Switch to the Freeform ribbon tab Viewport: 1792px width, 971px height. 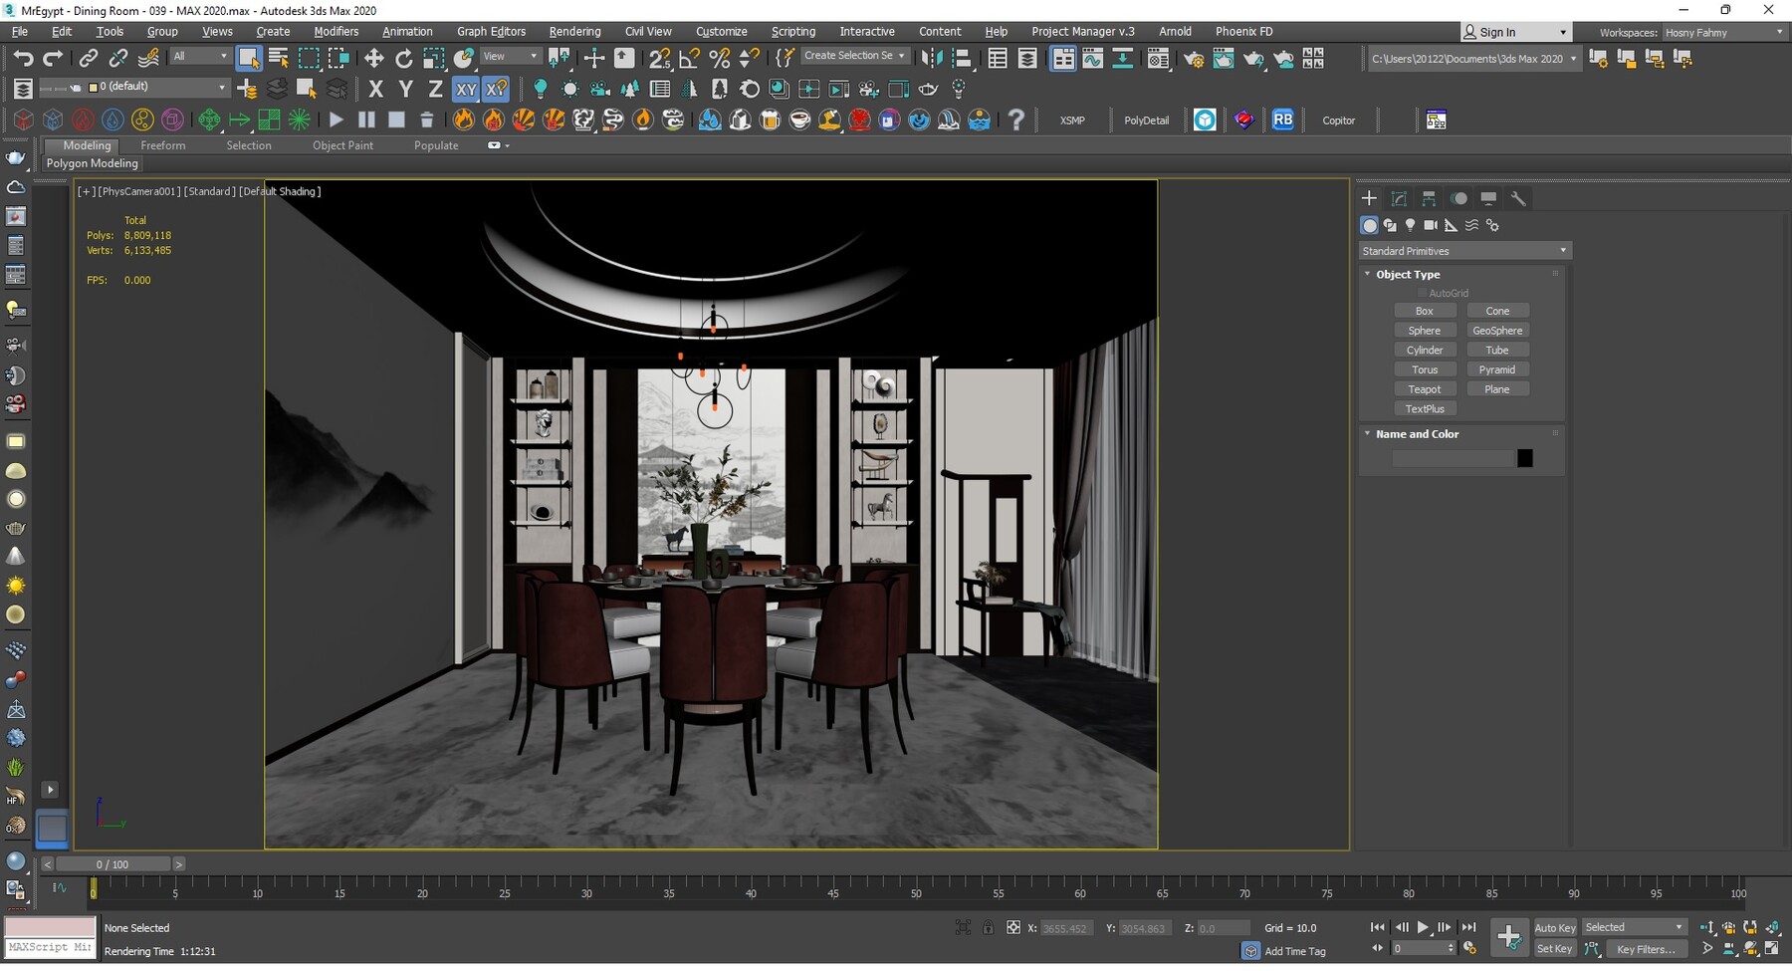[163, 145]
